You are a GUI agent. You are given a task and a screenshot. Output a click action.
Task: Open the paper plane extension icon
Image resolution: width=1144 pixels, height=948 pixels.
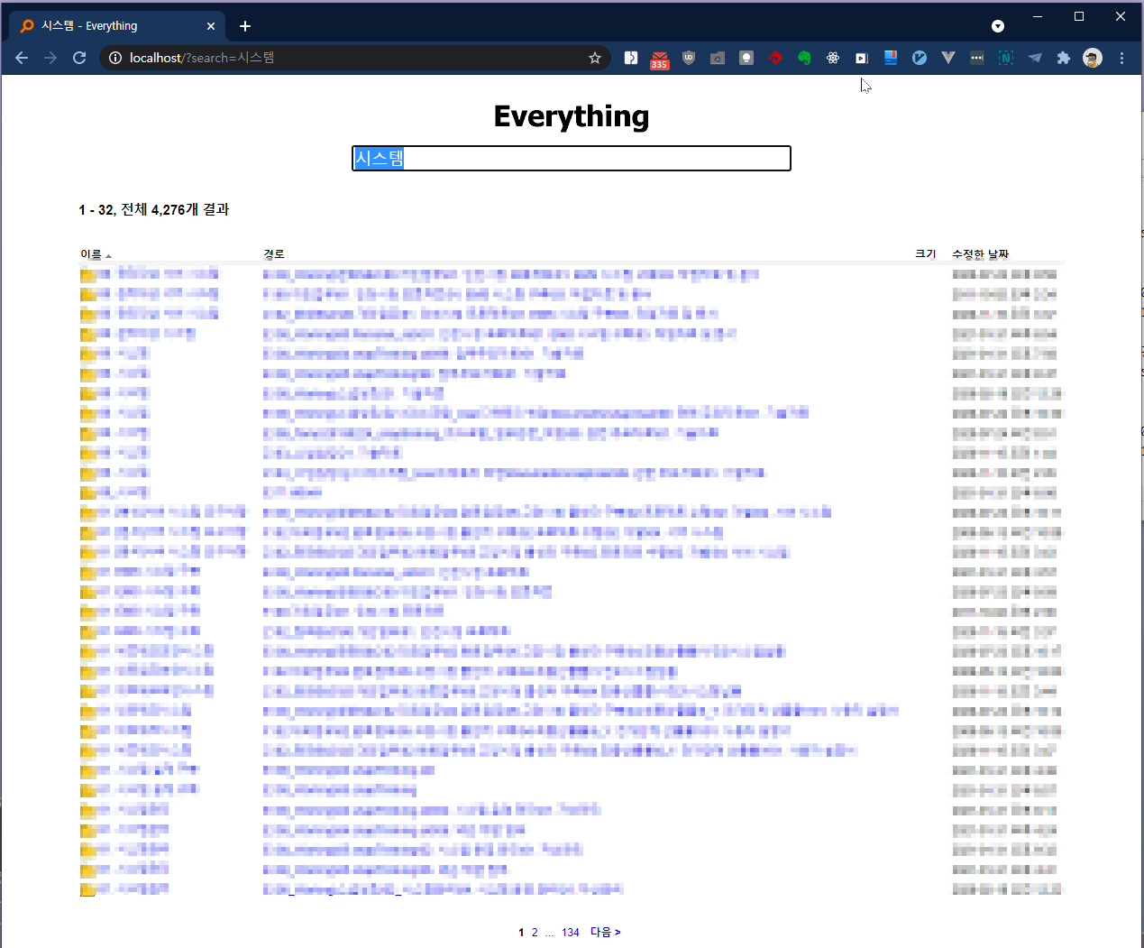click(x=1035, y=58)
